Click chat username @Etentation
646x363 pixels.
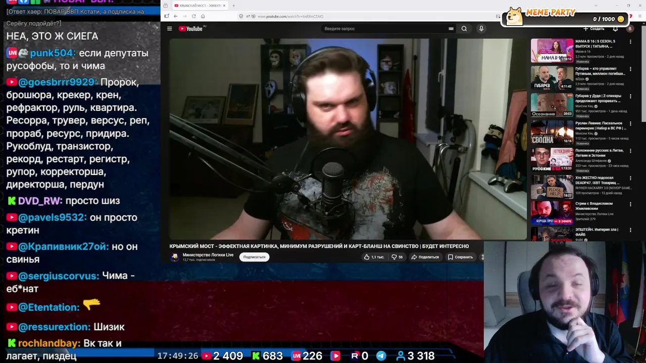[49, 308]
